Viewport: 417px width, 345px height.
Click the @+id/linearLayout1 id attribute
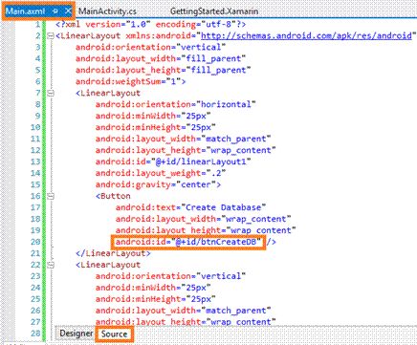click(x=173, y=162)
